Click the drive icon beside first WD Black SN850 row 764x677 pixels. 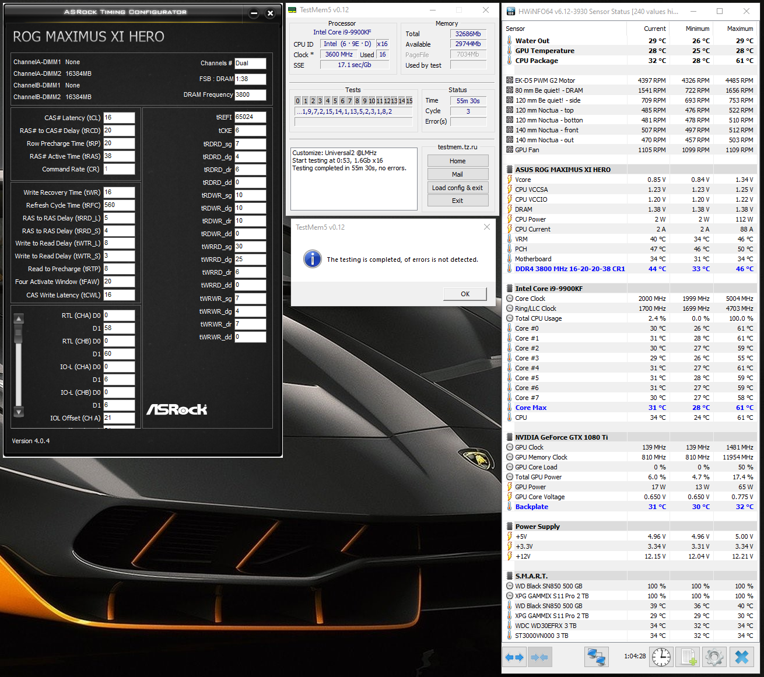click(x=510, y=586)
